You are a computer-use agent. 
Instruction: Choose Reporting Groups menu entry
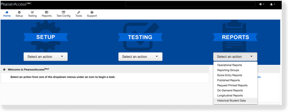[x=228, y=70]
